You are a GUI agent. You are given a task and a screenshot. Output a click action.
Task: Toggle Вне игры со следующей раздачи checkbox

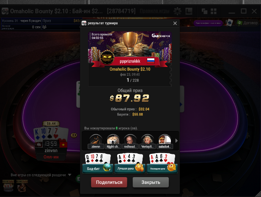coord(6,175)
